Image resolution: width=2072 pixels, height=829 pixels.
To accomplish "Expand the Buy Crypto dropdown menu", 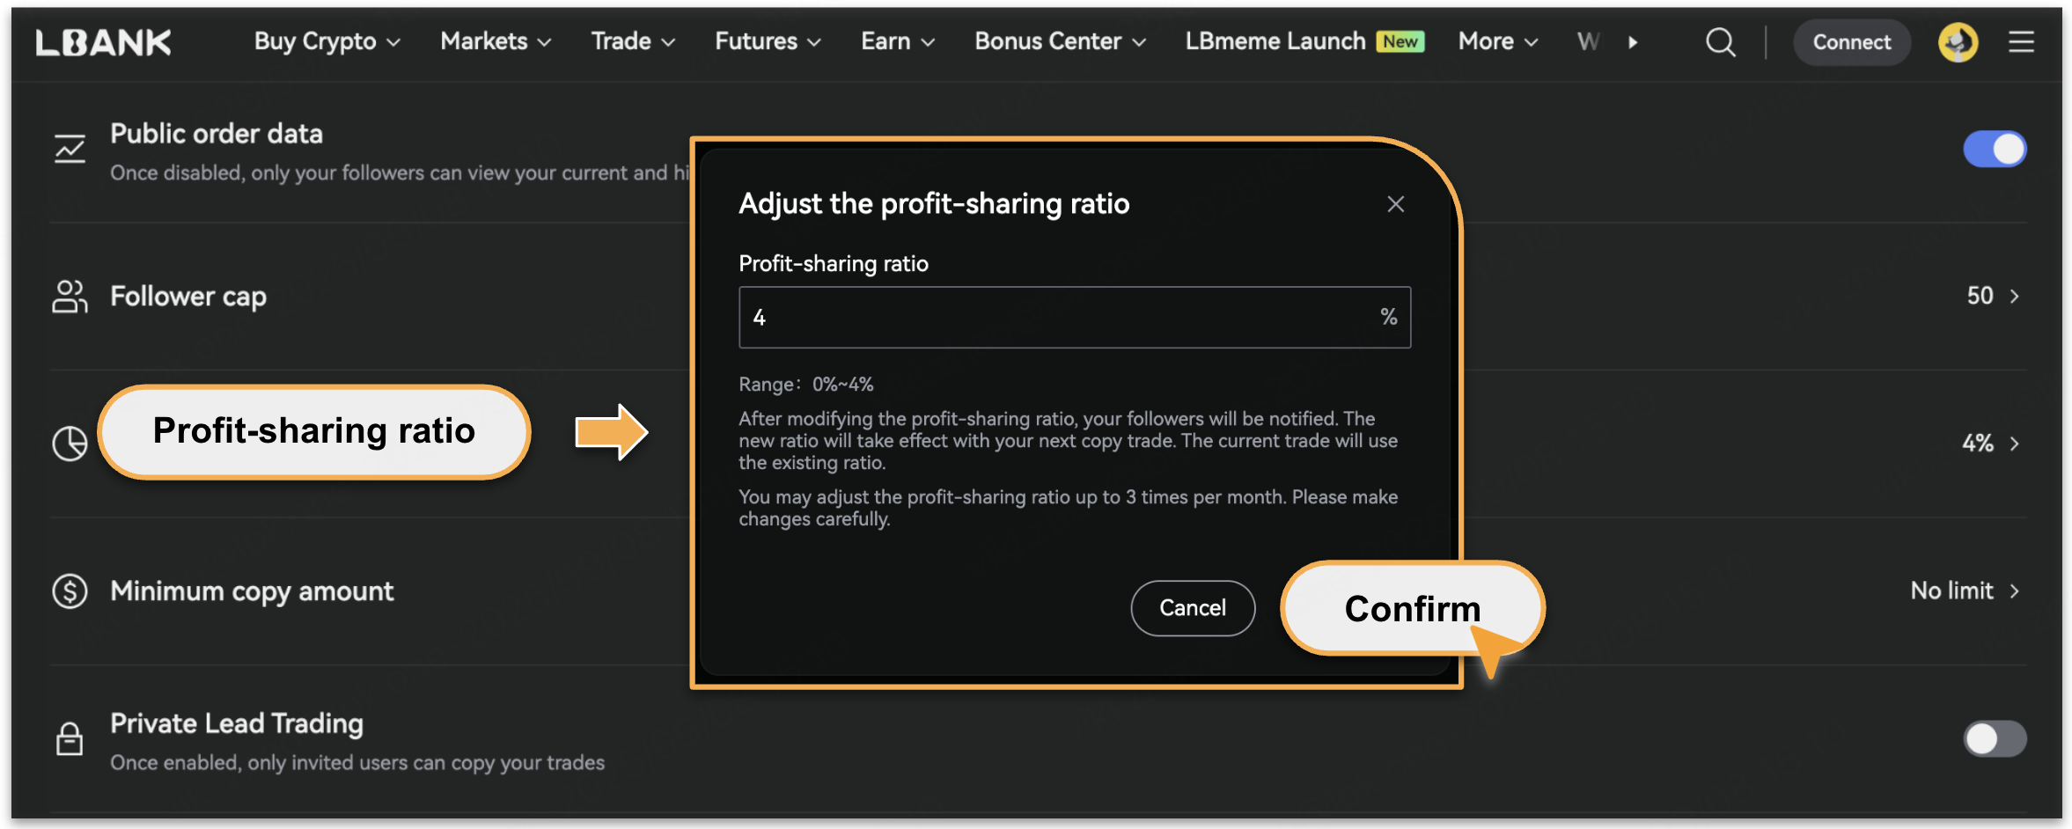I will pos(327,42).
